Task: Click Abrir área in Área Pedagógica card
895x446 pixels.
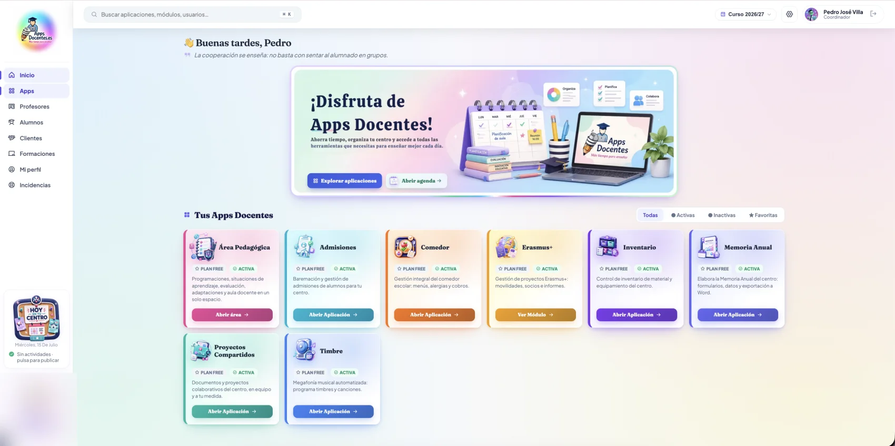Action: pos(232,315)
